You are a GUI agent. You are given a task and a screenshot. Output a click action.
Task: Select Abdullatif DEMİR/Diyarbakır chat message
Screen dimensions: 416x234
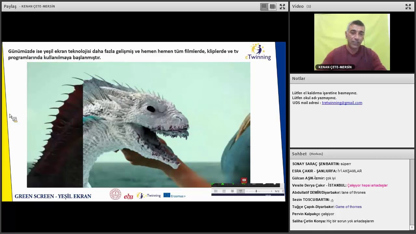click(329, 192)
